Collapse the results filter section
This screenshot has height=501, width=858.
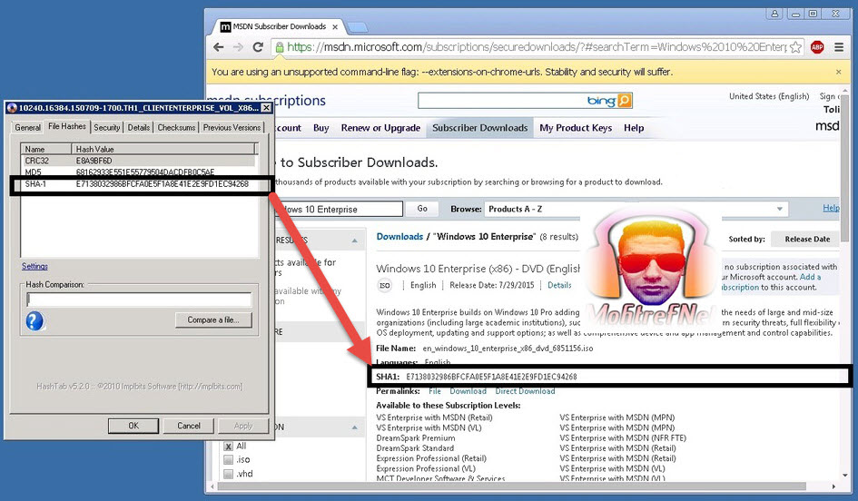pyautogui.click(x=355, y=241)
